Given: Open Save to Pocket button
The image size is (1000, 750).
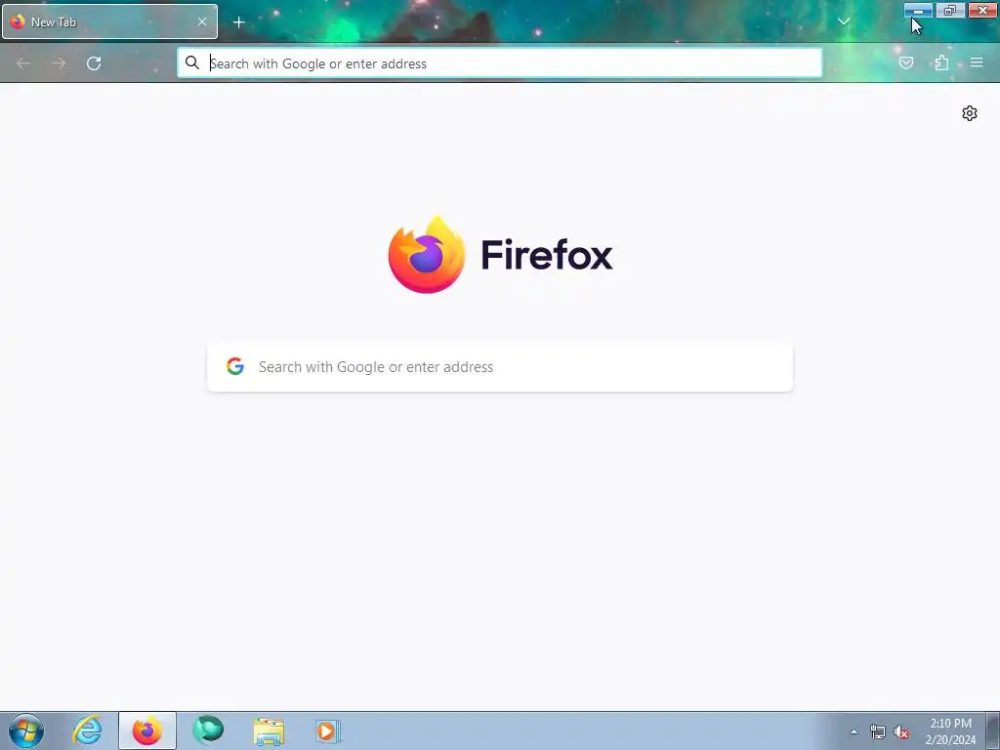Looking at the screenshot, I should point(905,62).
